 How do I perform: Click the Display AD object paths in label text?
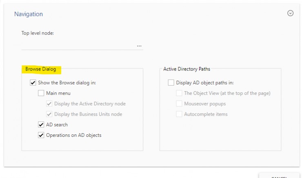(x=205, y=83)
